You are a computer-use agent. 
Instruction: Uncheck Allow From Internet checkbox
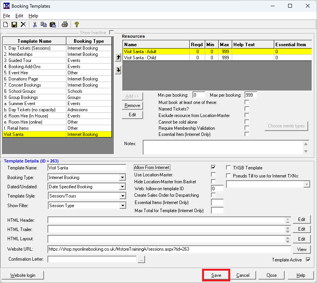point(213,167)
